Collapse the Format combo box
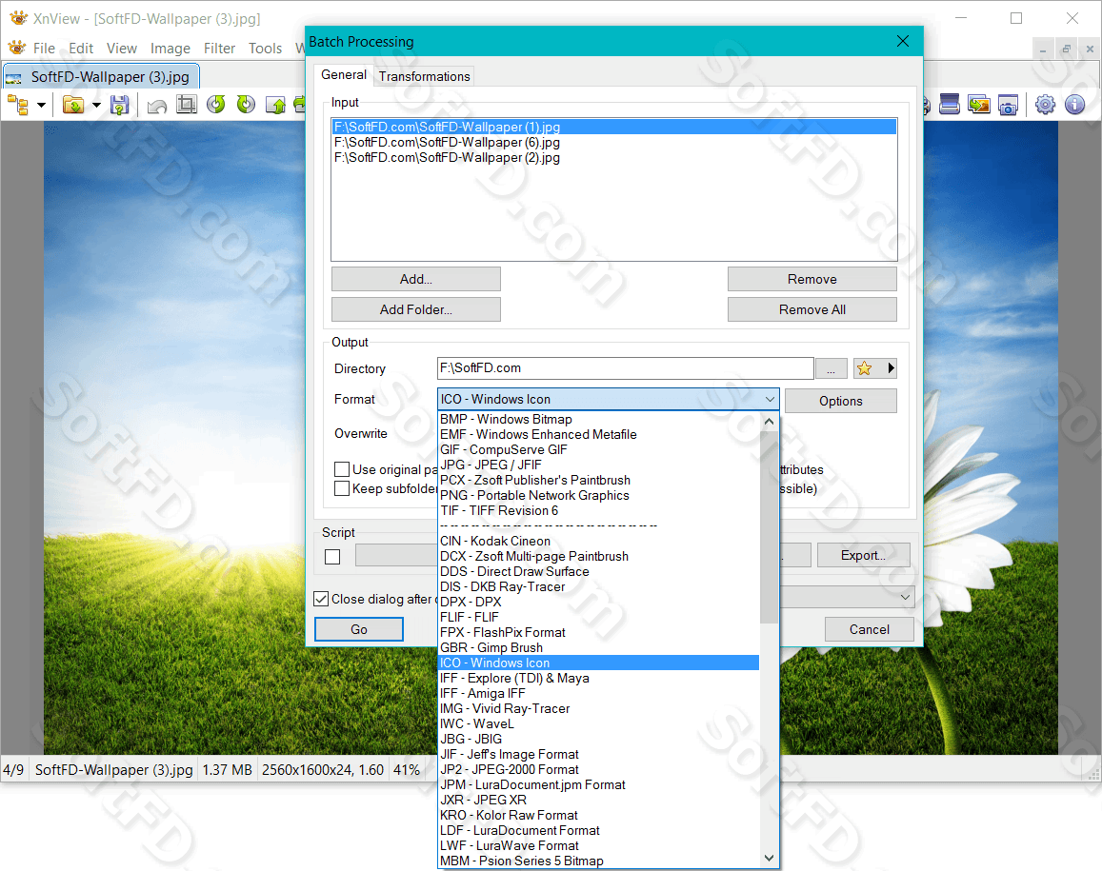 point(770,399)
